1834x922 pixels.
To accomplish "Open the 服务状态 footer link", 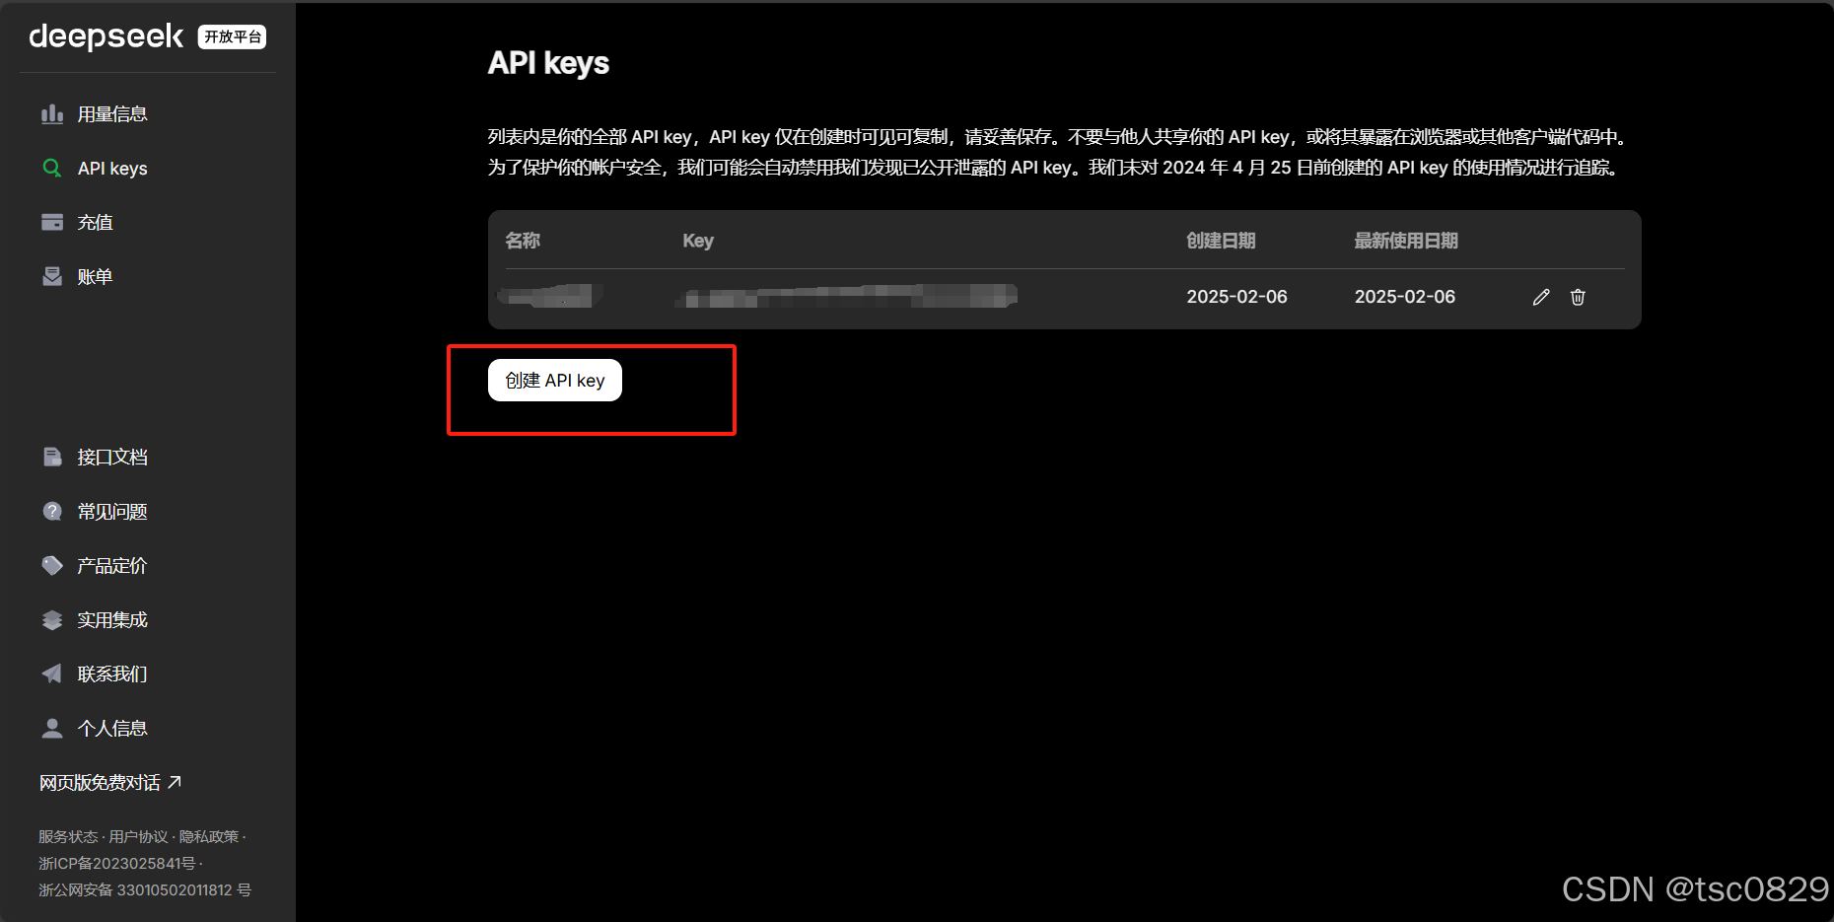I will point(68,836).
